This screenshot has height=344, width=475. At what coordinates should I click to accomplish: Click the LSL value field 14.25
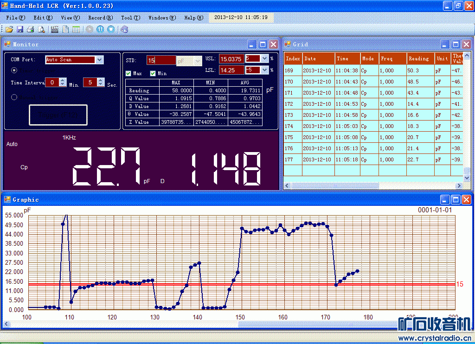(231, 70)
